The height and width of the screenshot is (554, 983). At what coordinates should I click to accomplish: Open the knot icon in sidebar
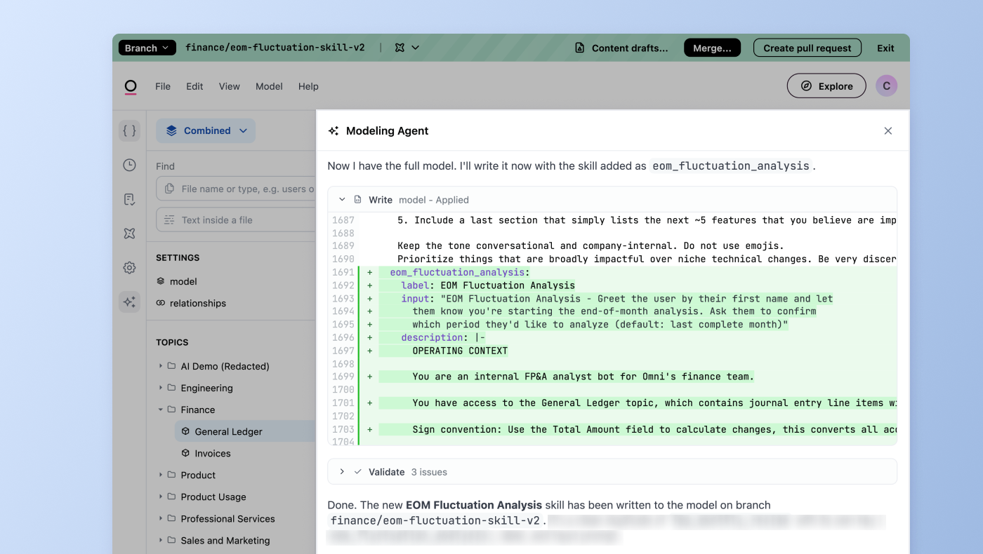click(129, 234)
